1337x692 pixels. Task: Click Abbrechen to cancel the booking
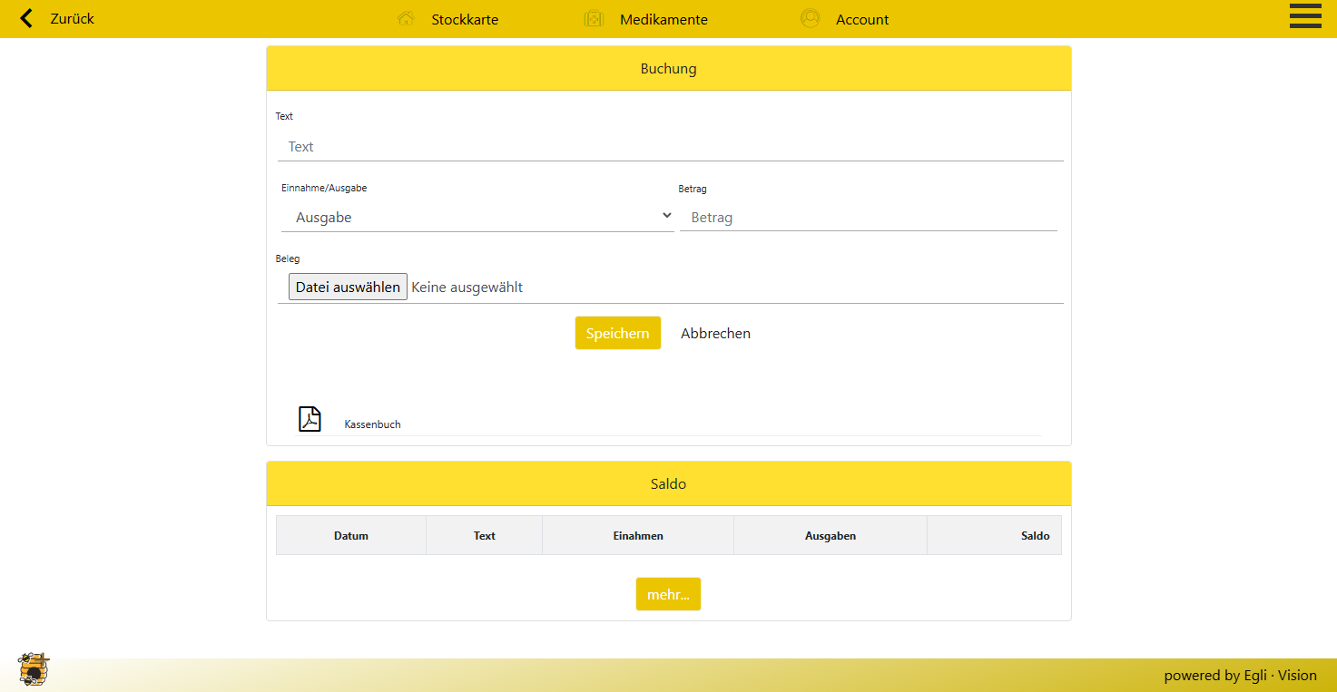click(x=715, y=333)
